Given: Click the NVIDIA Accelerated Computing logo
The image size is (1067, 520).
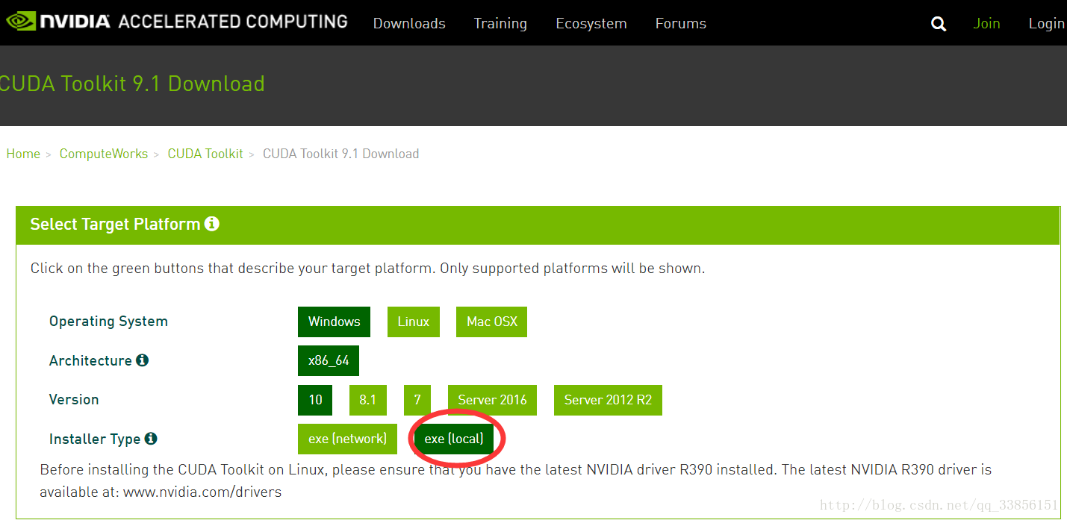Looking at the screenshot, I should (176, 21).
